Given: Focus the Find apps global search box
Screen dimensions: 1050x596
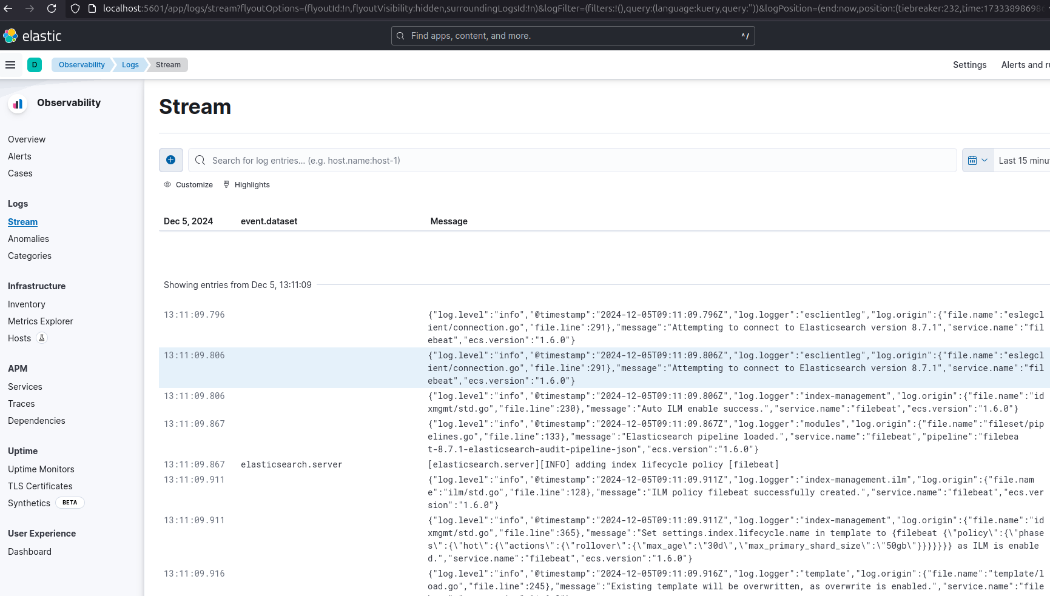Looking at the screenshot, I should 573,36.
